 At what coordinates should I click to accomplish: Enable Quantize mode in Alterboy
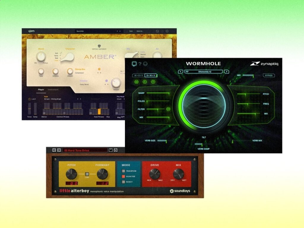click(123, 176)
